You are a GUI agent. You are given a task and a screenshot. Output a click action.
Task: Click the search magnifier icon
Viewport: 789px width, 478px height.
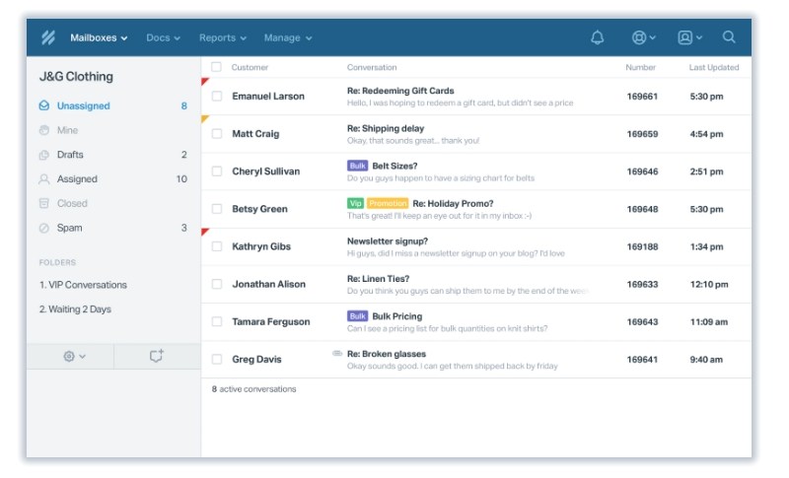pyautogui.click(x=729, y=37)
